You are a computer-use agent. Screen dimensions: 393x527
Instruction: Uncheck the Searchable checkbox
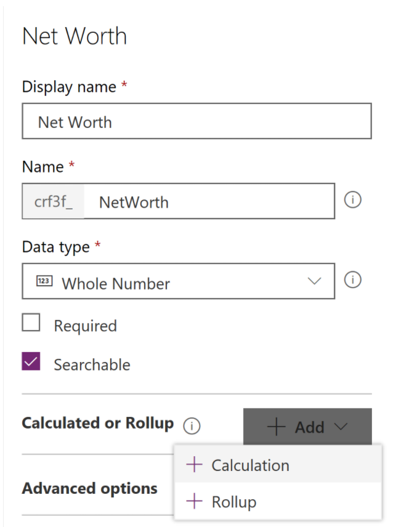31,361
